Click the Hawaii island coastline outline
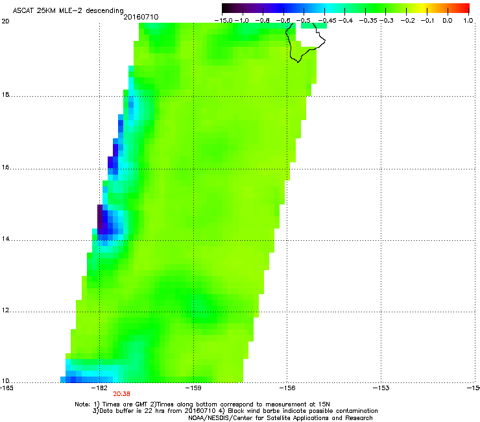This screenshot has width=480, height=422. tap(306, 43)
